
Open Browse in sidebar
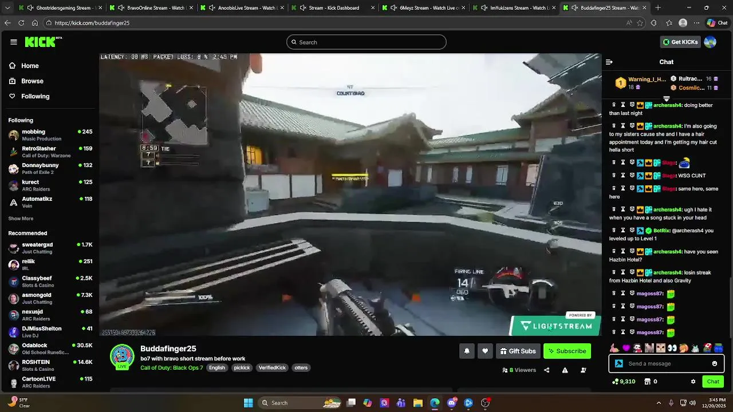32,81
